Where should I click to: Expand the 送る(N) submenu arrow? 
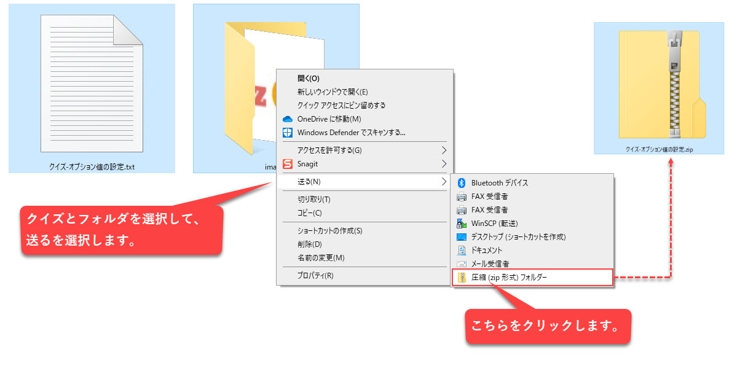tap(444, 182)
